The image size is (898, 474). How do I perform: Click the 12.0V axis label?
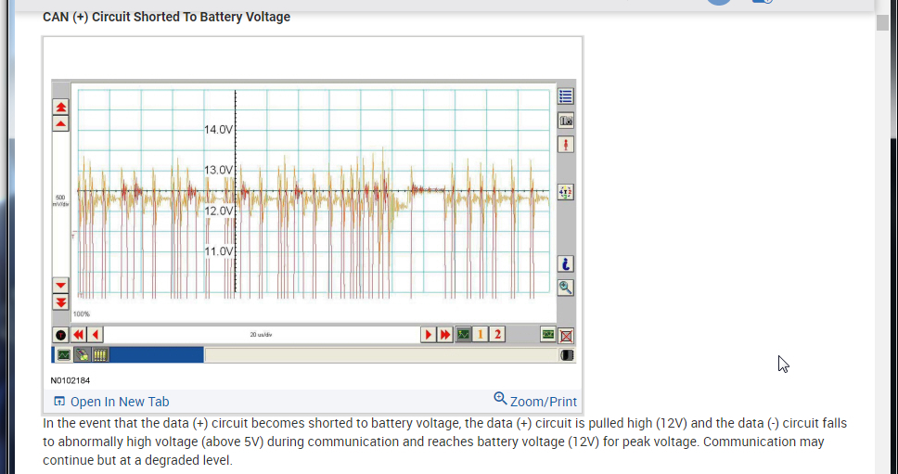pyautogui.click(x=218, y=211)
